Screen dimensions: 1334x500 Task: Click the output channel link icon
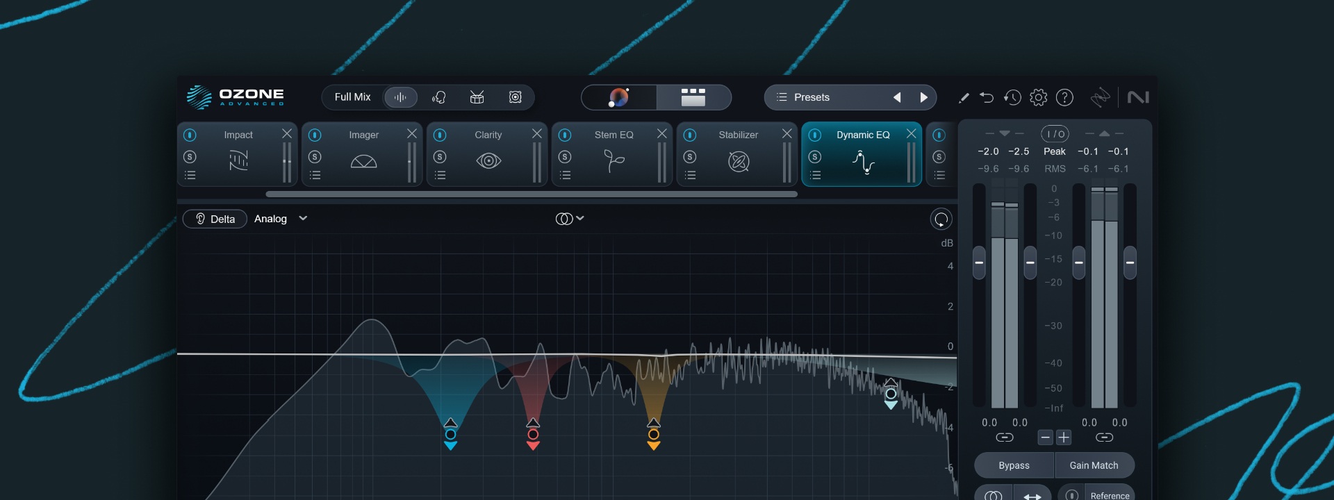point(1104,437)
